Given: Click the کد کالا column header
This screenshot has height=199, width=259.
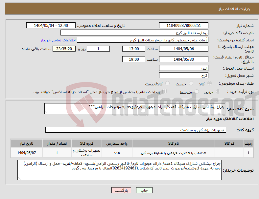Looking at the screenshot, I should click(229, 144).
